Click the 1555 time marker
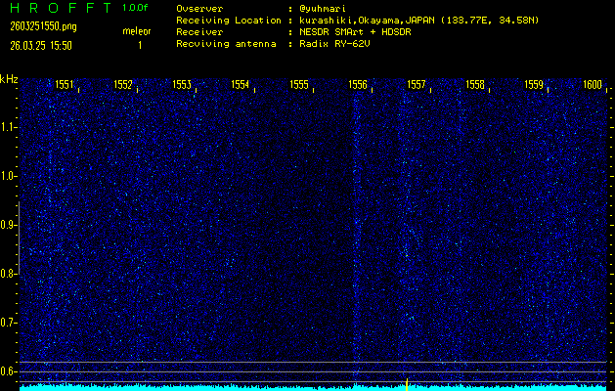 pos(299,84)
